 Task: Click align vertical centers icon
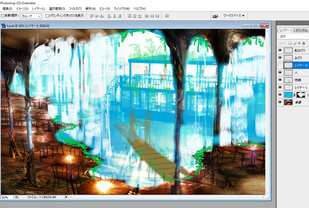pos(97,16)
